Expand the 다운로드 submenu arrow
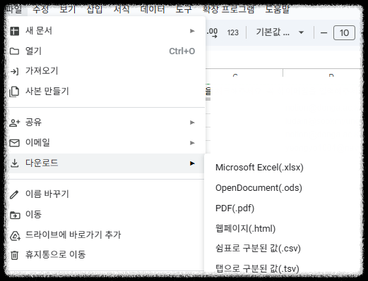This screenshot has height=281, width=368. pyautogui.click(x=192, y=163)
